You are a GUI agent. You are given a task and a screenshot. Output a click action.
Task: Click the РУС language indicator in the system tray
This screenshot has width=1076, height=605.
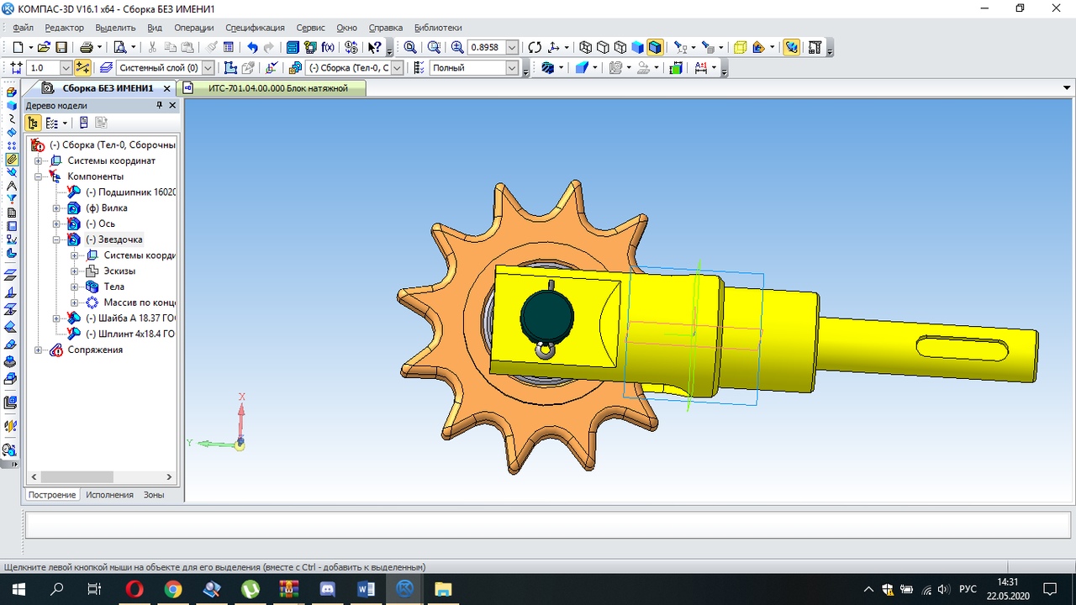[x=968, y=589]
